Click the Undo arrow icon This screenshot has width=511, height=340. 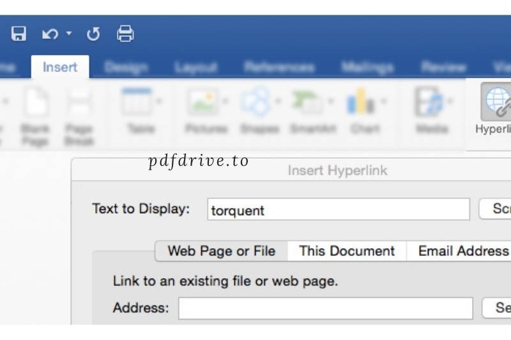tap(50, 34)
